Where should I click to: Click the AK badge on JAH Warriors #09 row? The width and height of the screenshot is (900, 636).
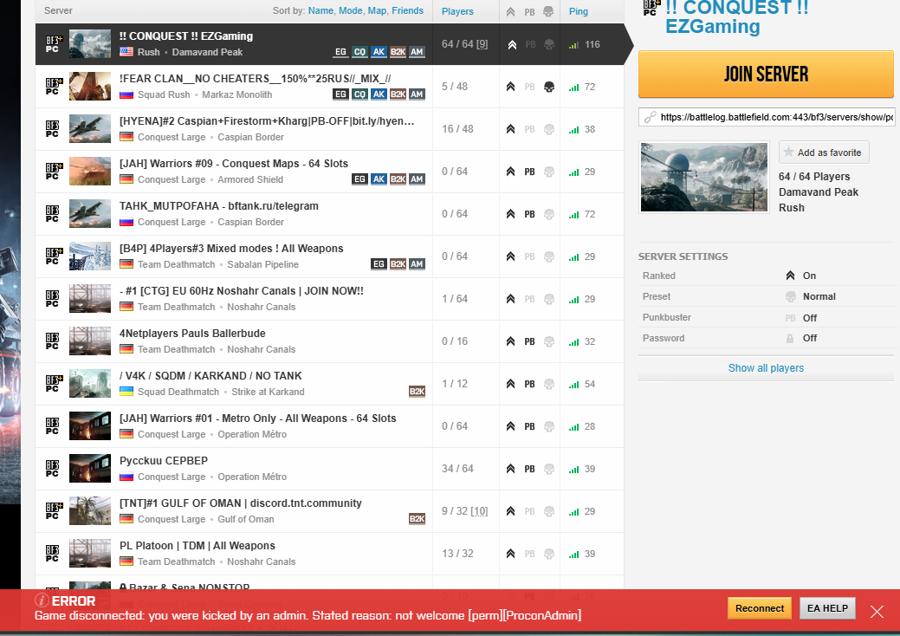click(379, 179)
